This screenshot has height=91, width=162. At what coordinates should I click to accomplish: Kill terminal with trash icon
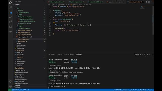coord(147,54)
